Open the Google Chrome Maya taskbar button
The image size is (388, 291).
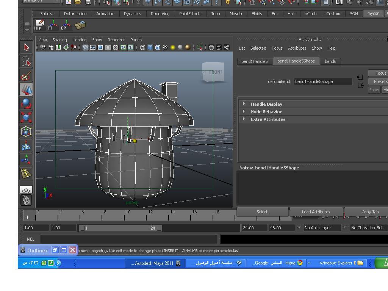coord(276,263)
